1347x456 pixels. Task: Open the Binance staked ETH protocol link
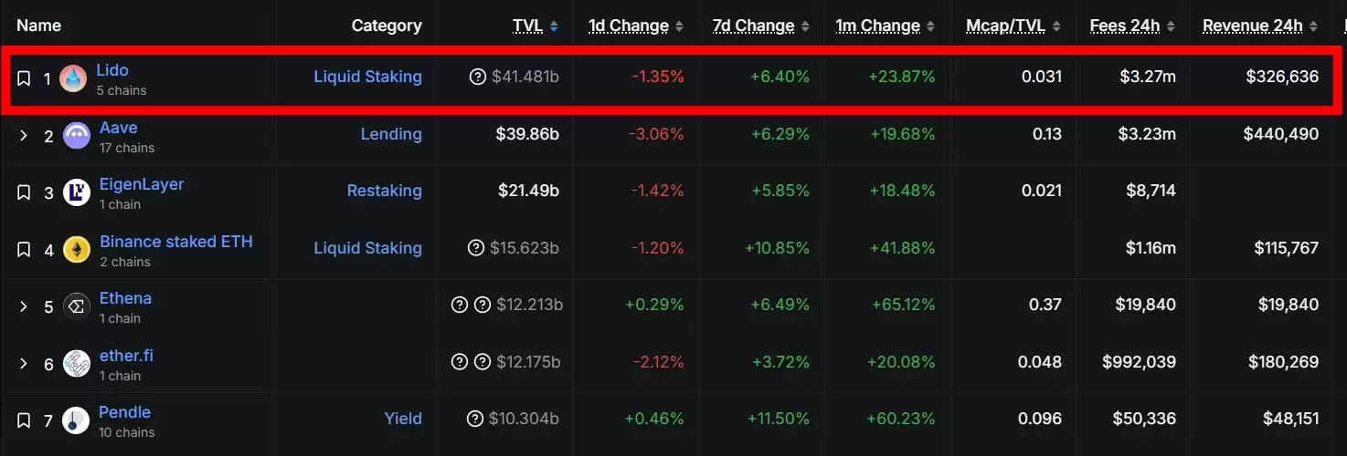click(x=175, y=242)
